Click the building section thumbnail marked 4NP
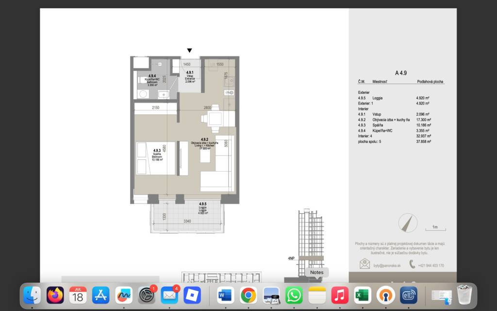 click(x=311, y=238)
